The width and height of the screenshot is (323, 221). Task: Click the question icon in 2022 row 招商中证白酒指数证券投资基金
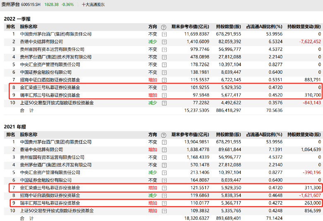pos(164,80)
